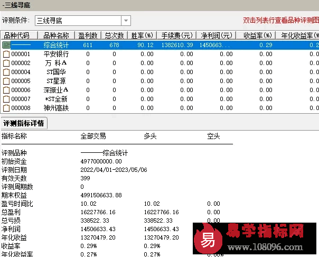The width and height of the screenshot is (319, 257).
Task: Click code 000004 in list
Action: [21, 72]
